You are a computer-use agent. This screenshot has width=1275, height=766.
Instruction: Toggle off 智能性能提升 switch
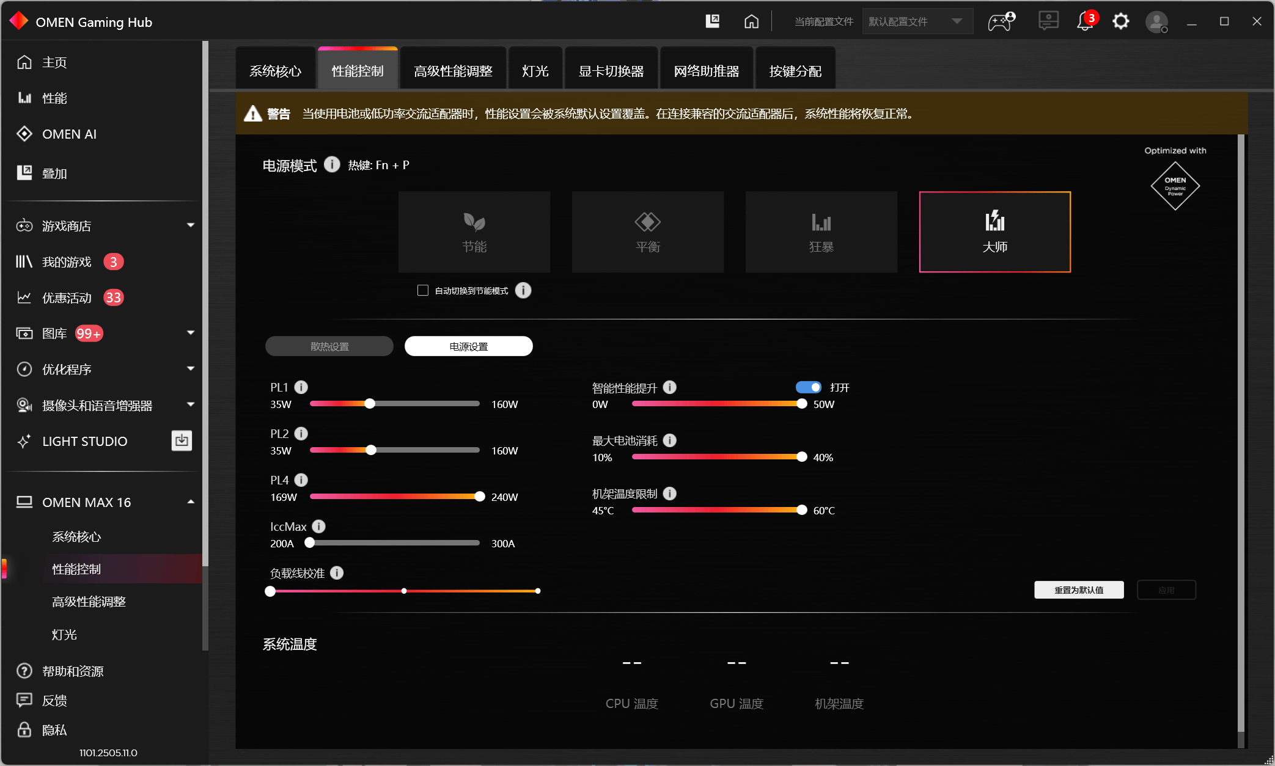808,387
